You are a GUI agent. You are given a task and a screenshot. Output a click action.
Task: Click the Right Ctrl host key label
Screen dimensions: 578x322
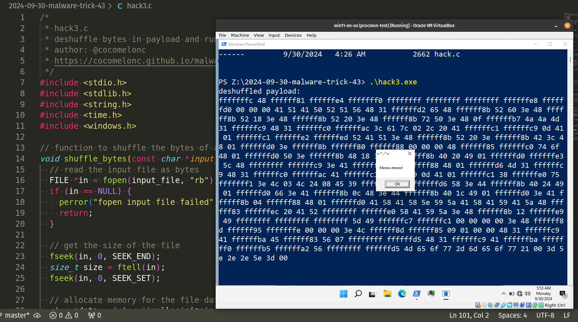(555, 305)
